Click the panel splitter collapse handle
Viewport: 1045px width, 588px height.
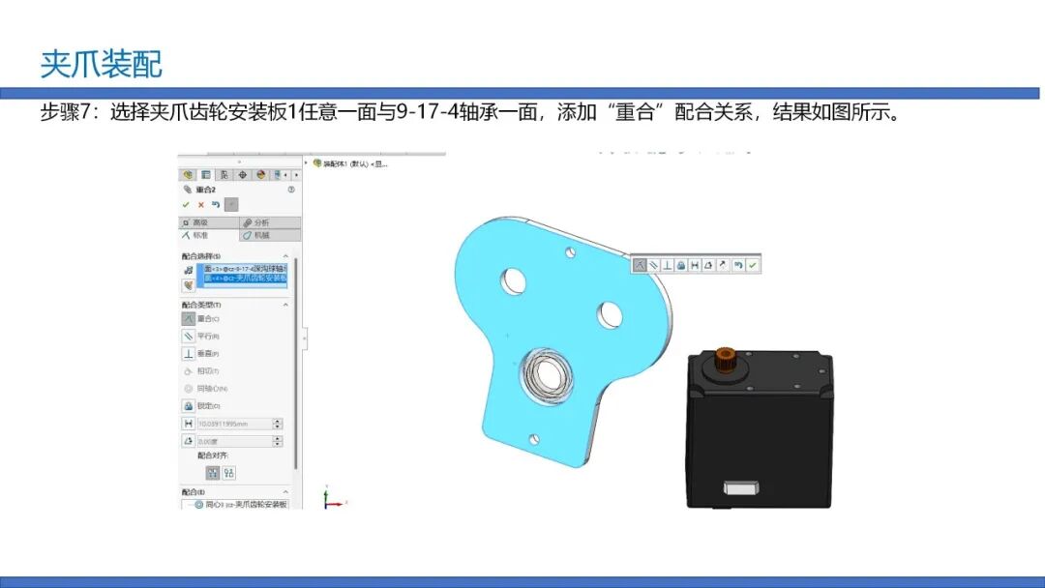click(x=305, y=338)
